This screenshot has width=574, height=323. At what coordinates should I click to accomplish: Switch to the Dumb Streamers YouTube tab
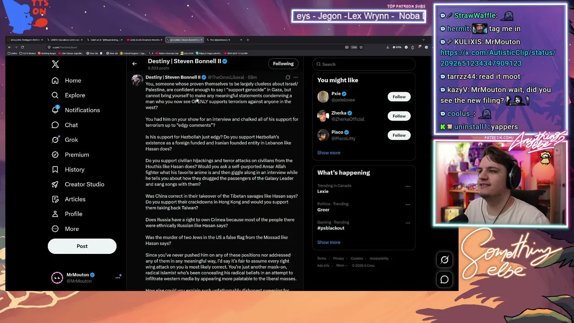pos(144,40)
